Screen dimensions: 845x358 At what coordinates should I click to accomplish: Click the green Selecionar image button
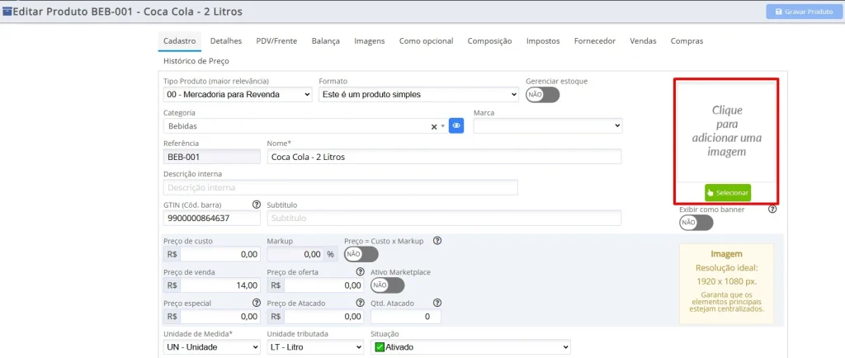pos(728,192)
